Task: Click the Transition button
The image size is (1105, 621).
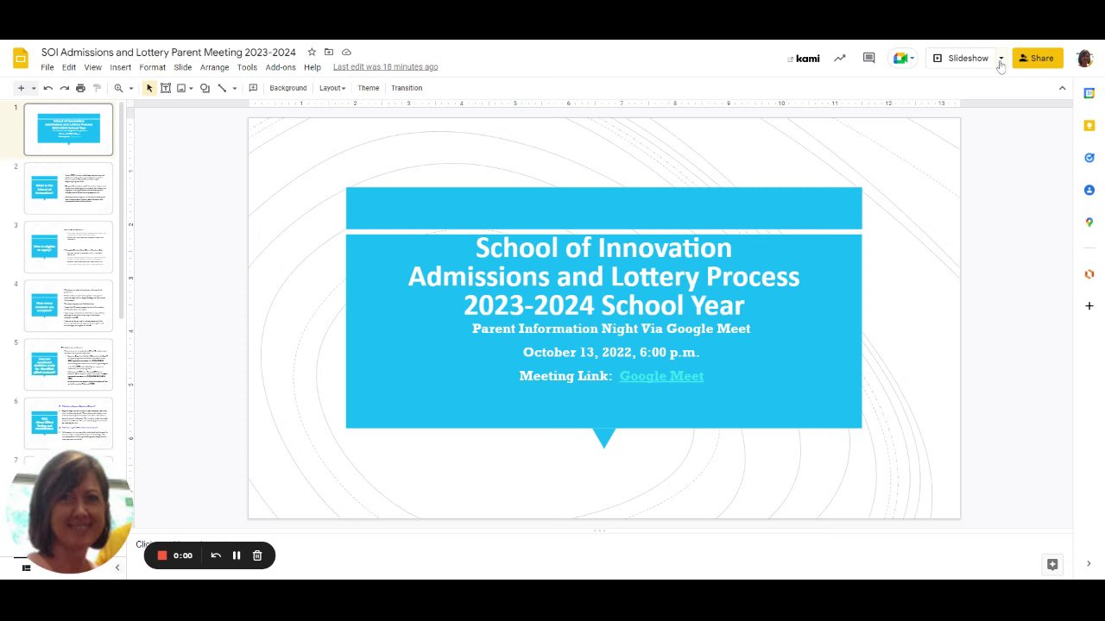Action: (x=407, y=88)
